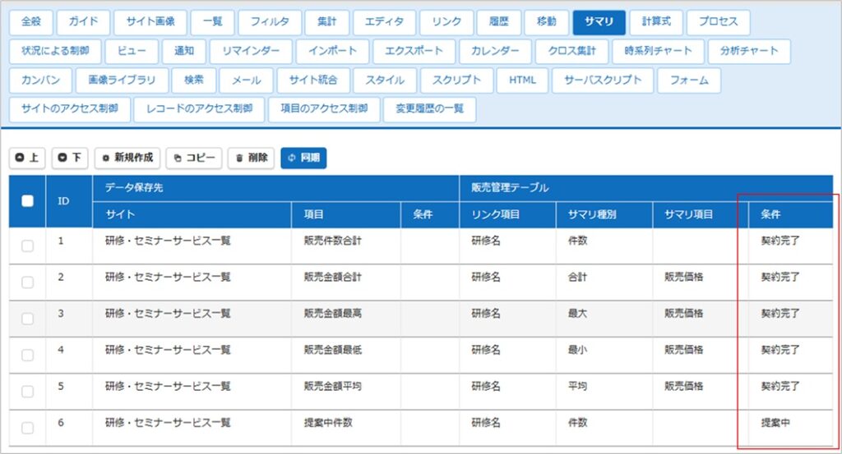Screen dimensions: 842x454
Task: Go to the 状況による制御 tab
Action: (x=55, y=51)
